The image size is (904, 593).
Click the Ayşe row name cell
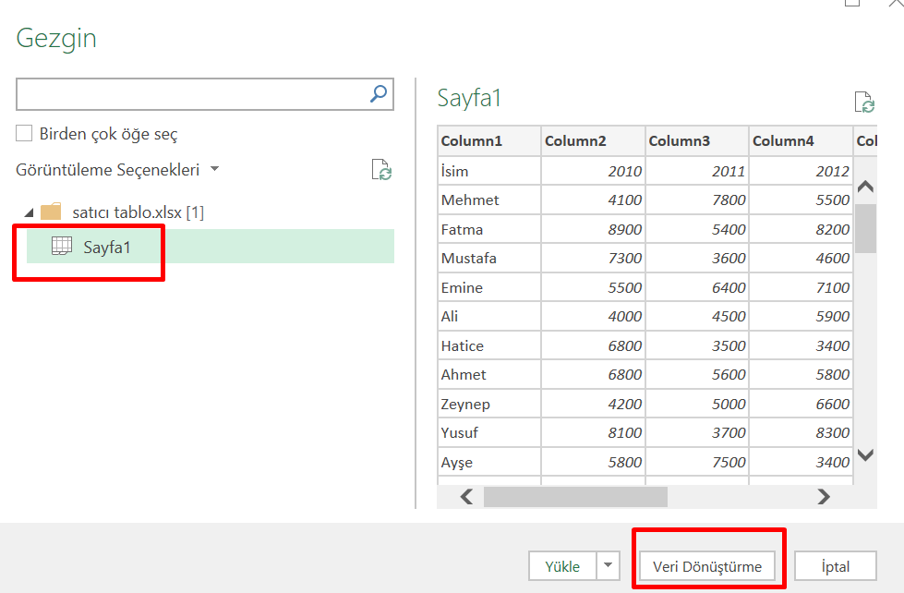(x=489, y=462)
